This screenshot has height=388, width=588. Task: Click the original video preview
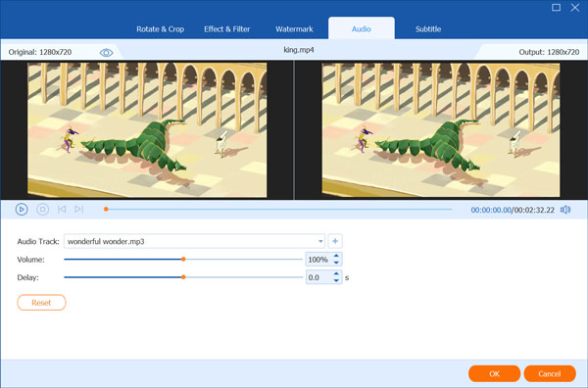click(147, 129)
